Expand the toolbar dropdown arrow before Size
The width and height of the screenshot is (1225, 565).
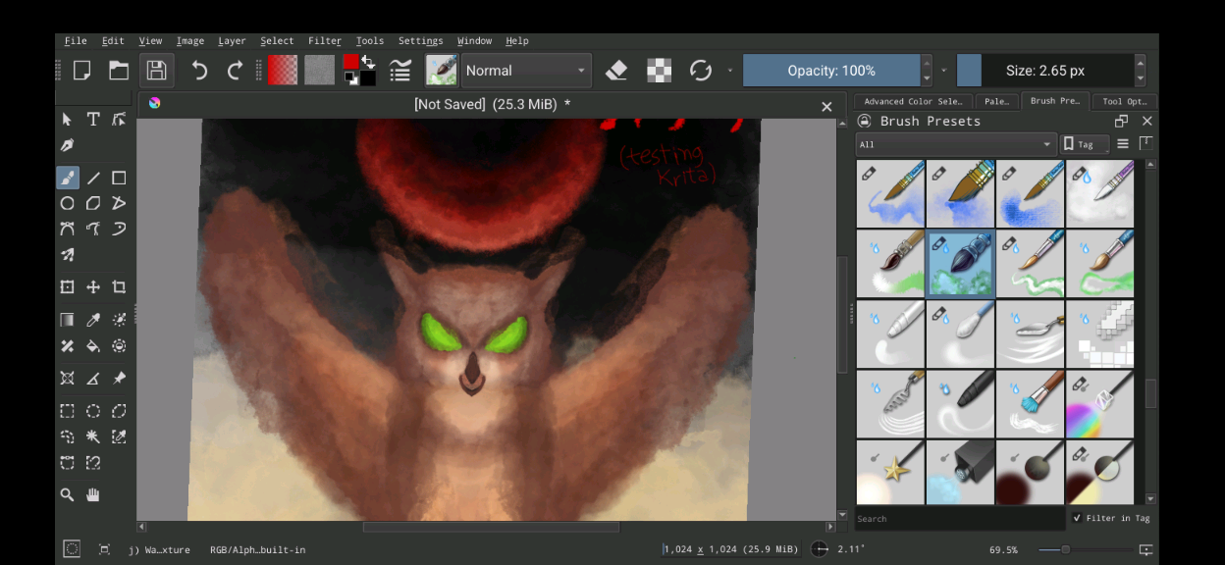tap(944, 70)
